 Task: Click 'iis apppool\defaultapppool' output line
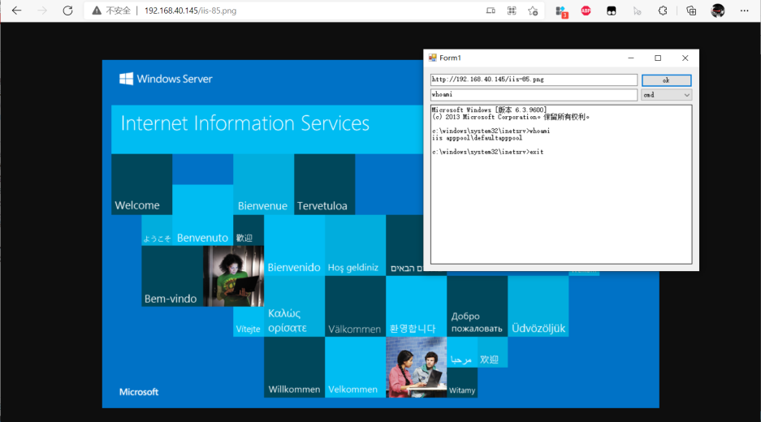477,138
